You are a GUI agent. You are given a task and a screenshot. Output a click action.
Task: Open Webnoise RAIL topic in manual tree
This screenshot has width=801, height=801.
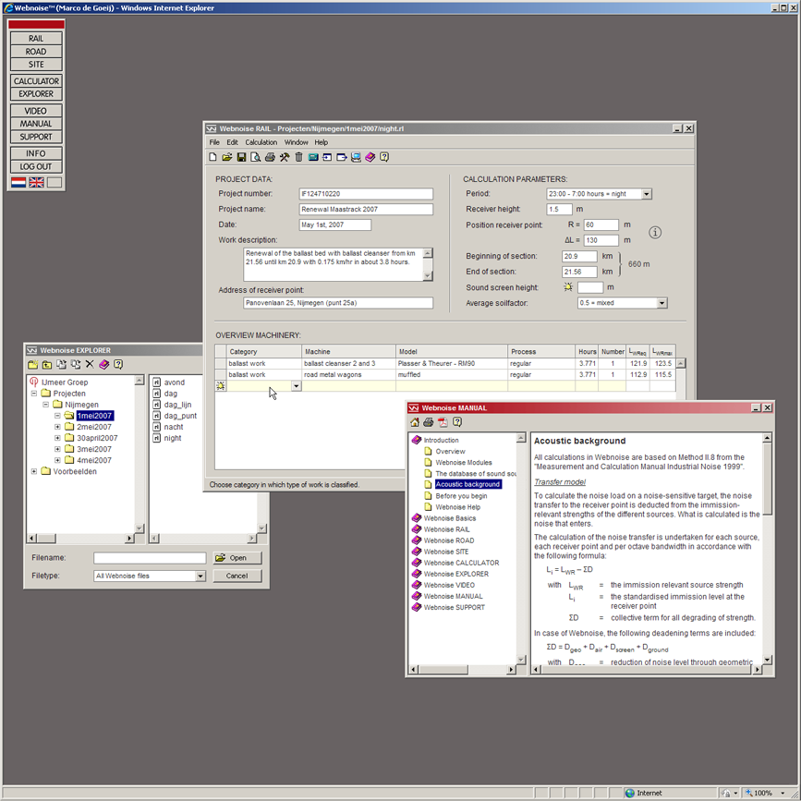coord(446,529)
